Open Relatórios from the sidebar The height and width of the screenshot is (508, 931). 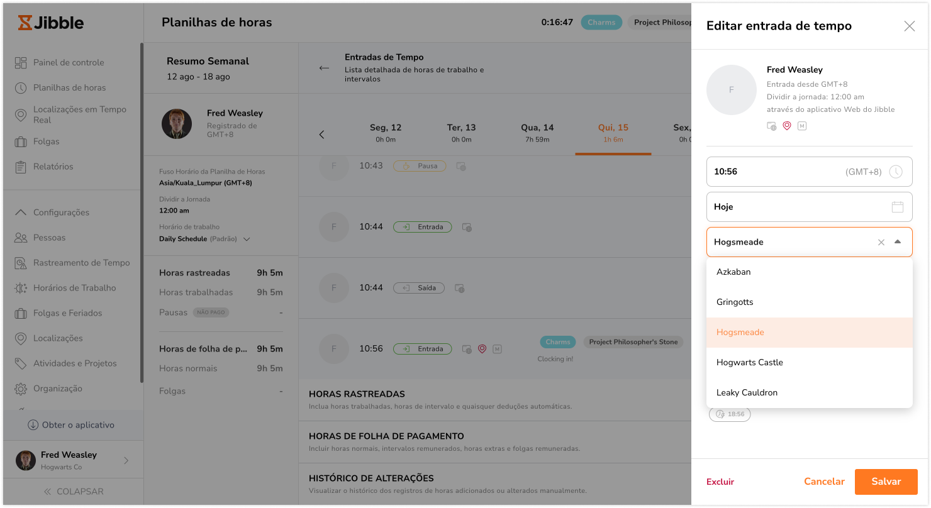pos(53,167)
